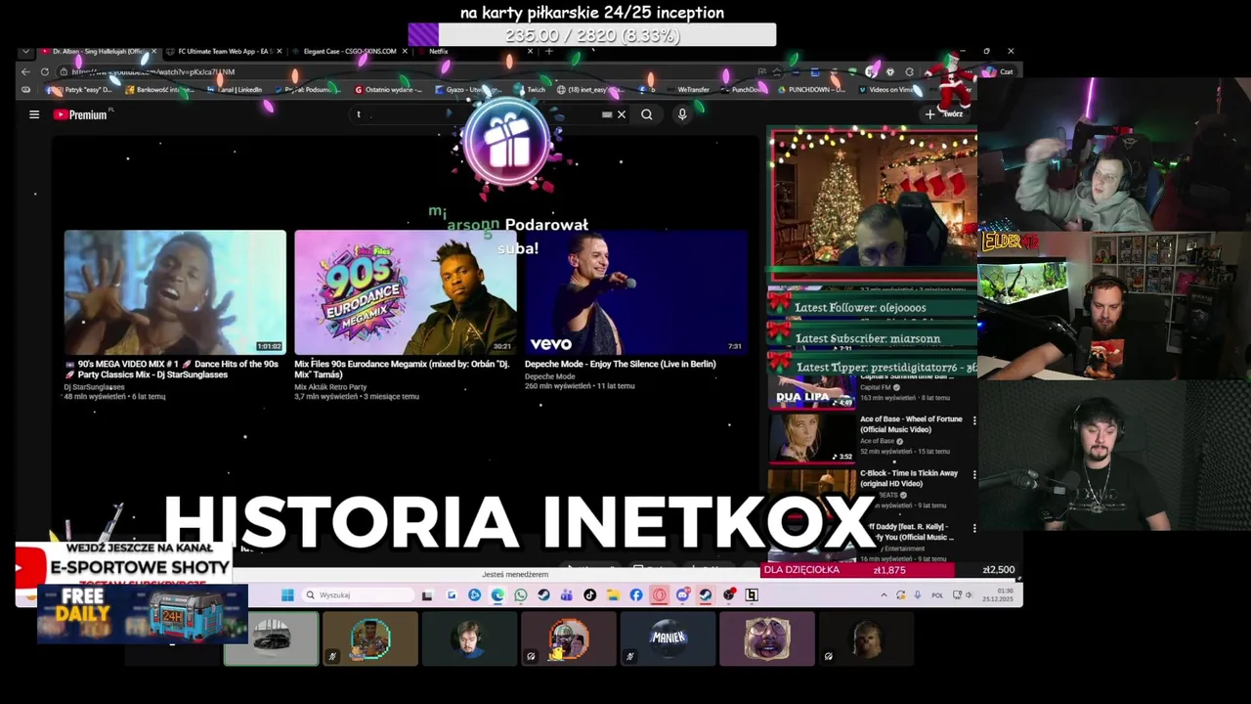Open the LinkedIn bookmark
The height and width of the screenshot is (704, 1251).
236,89
